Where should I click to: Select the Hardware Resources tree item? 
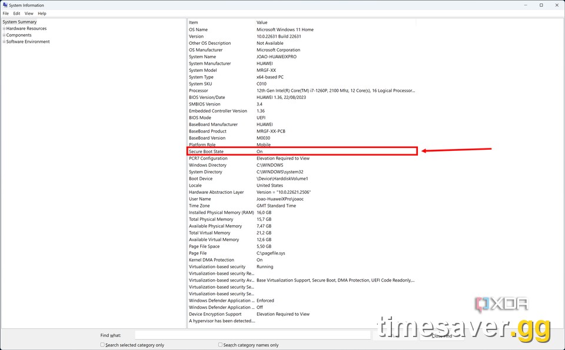tap(26, 28)
